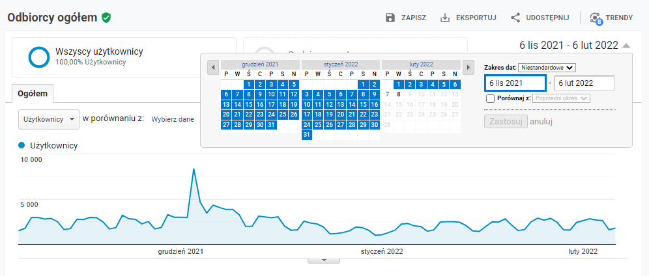Click the 10 000 axis label
Image resolution: width=649 pixels, height=276 pixels.
(x=31, y=161)
